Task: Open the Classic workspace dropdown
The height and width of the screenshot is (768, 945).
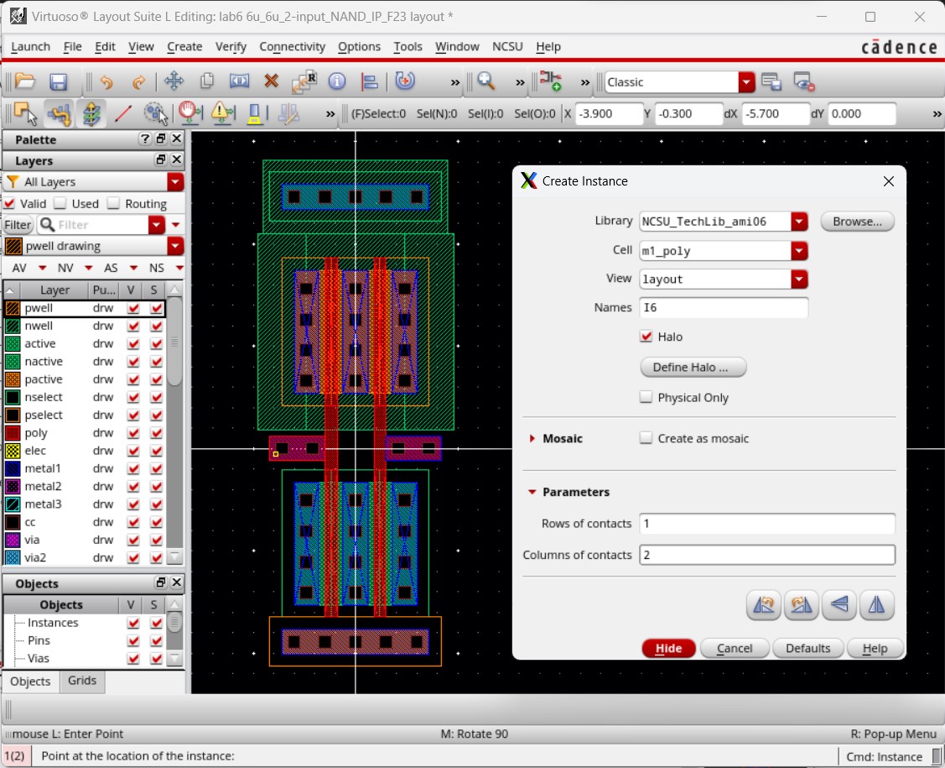Action: 746,82
